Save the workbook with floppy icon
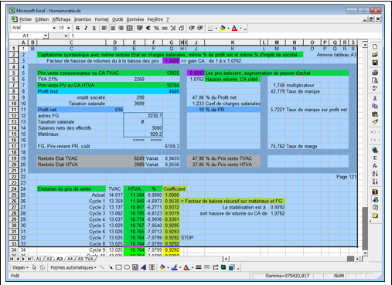 point(375,63)
